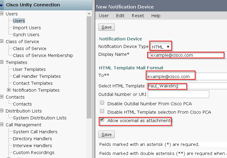Collapse the Class of Service group

(2, 41)
